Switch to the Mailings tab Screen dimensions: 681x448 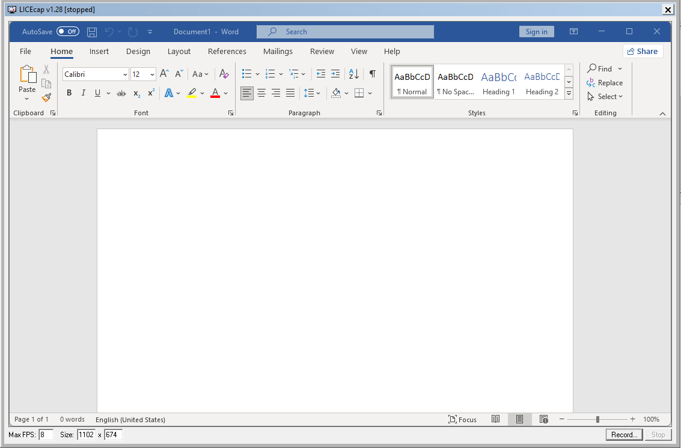[278, 51]
